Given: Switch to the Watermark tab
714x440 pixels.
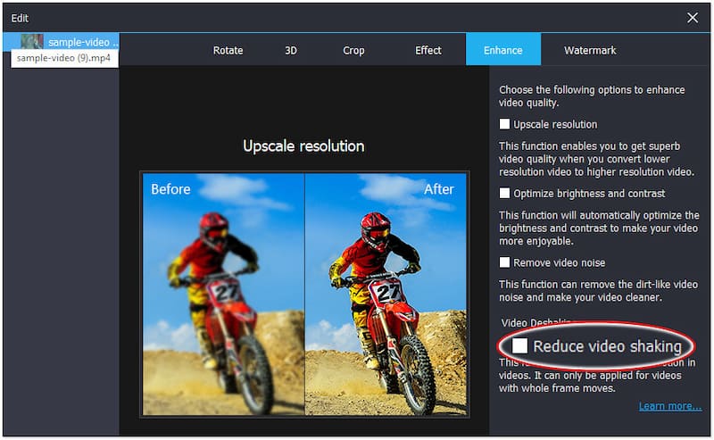Looking at the screenshot, I should [x=590, y=50].
